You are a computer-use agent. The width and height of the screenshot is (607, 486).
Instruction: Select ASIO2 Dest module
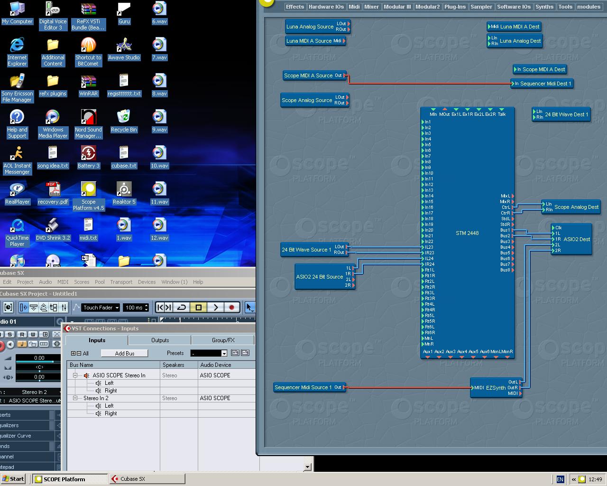click(572, 239)
